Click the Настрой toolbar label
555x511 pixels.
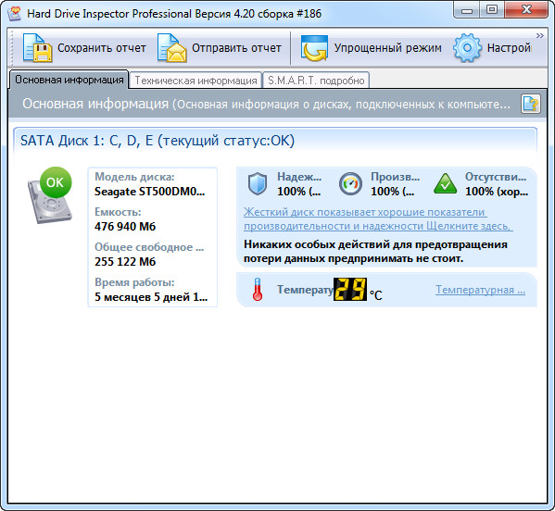coord(509,48)
